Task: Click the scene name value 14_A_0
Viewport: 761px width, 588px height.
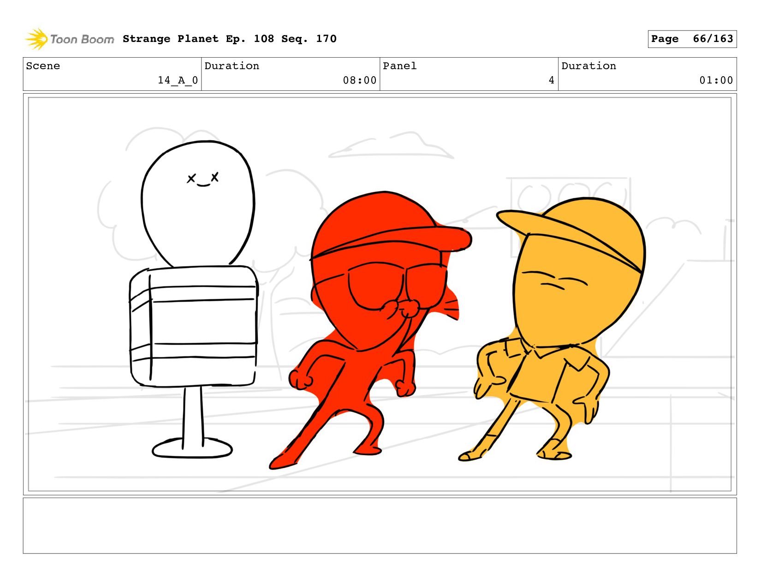Action: point(178,80)
